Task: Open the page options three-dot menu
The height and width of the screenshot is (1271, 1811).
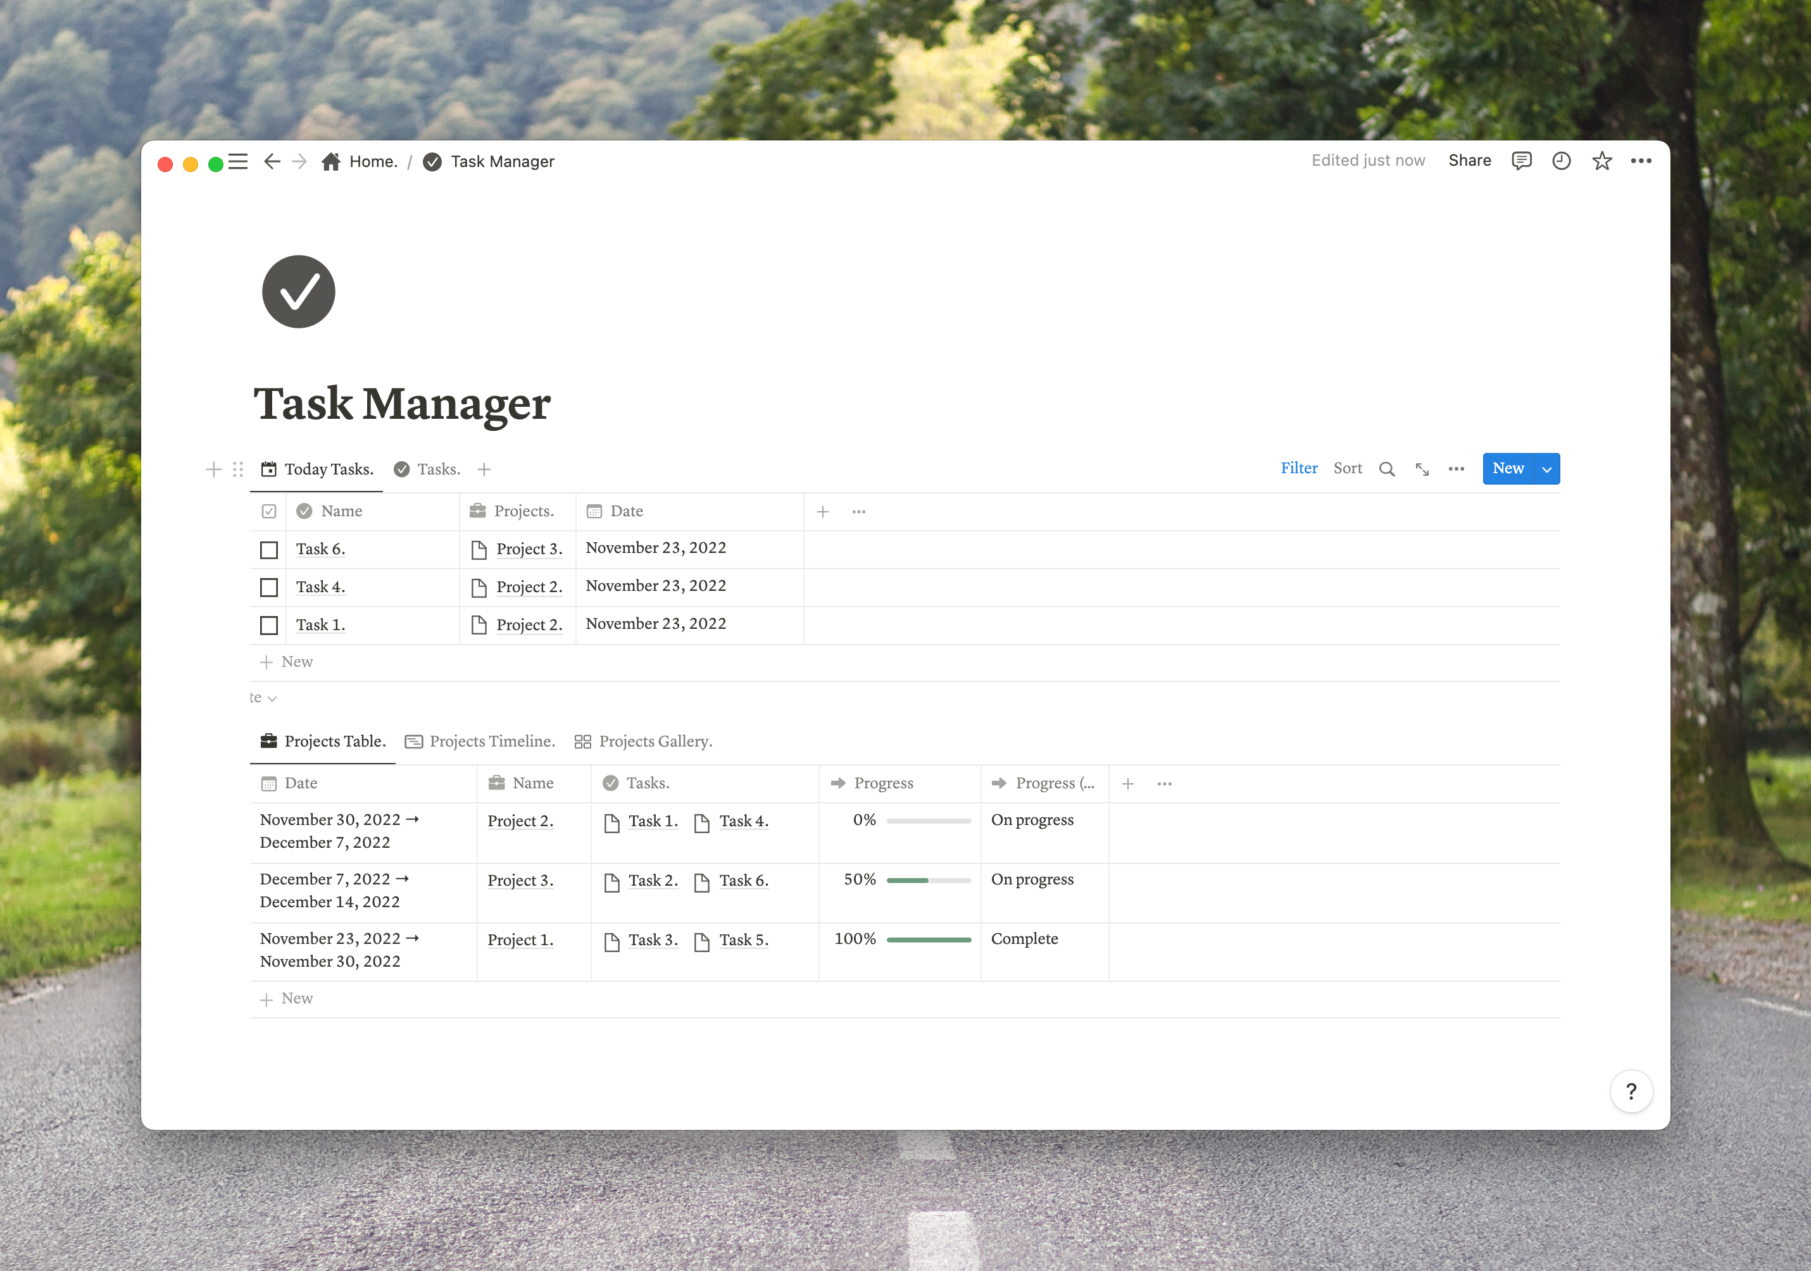Action: 1641,161
